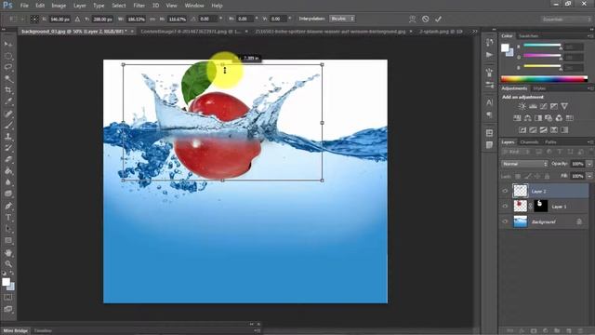Toggle lock transparent pixels
The height and width of the screenshot is (335, 595).
pyautogui.click(x=518, y=176)
